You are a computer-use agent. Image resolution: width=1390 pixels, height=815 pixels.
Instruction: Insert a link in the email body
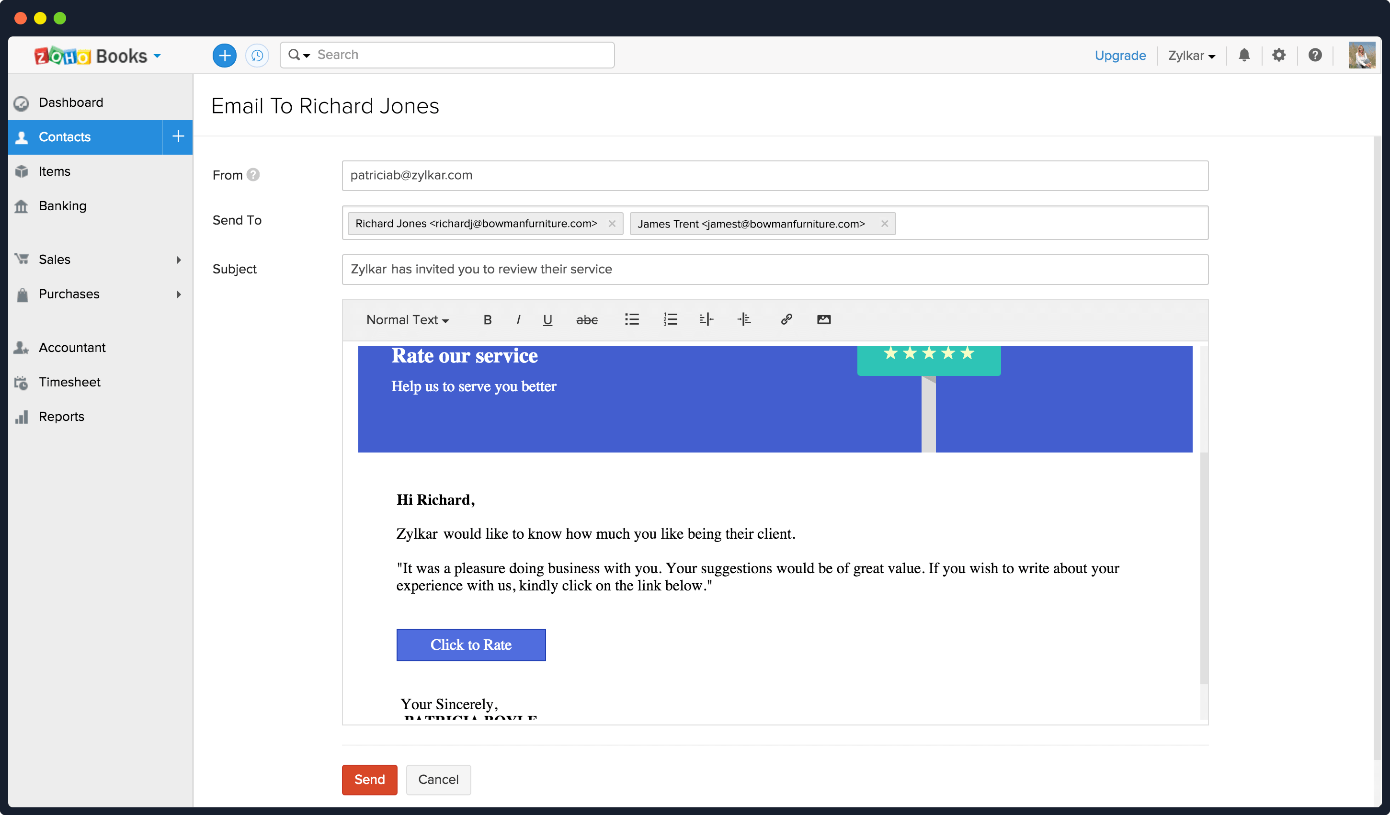pos(786,319)
